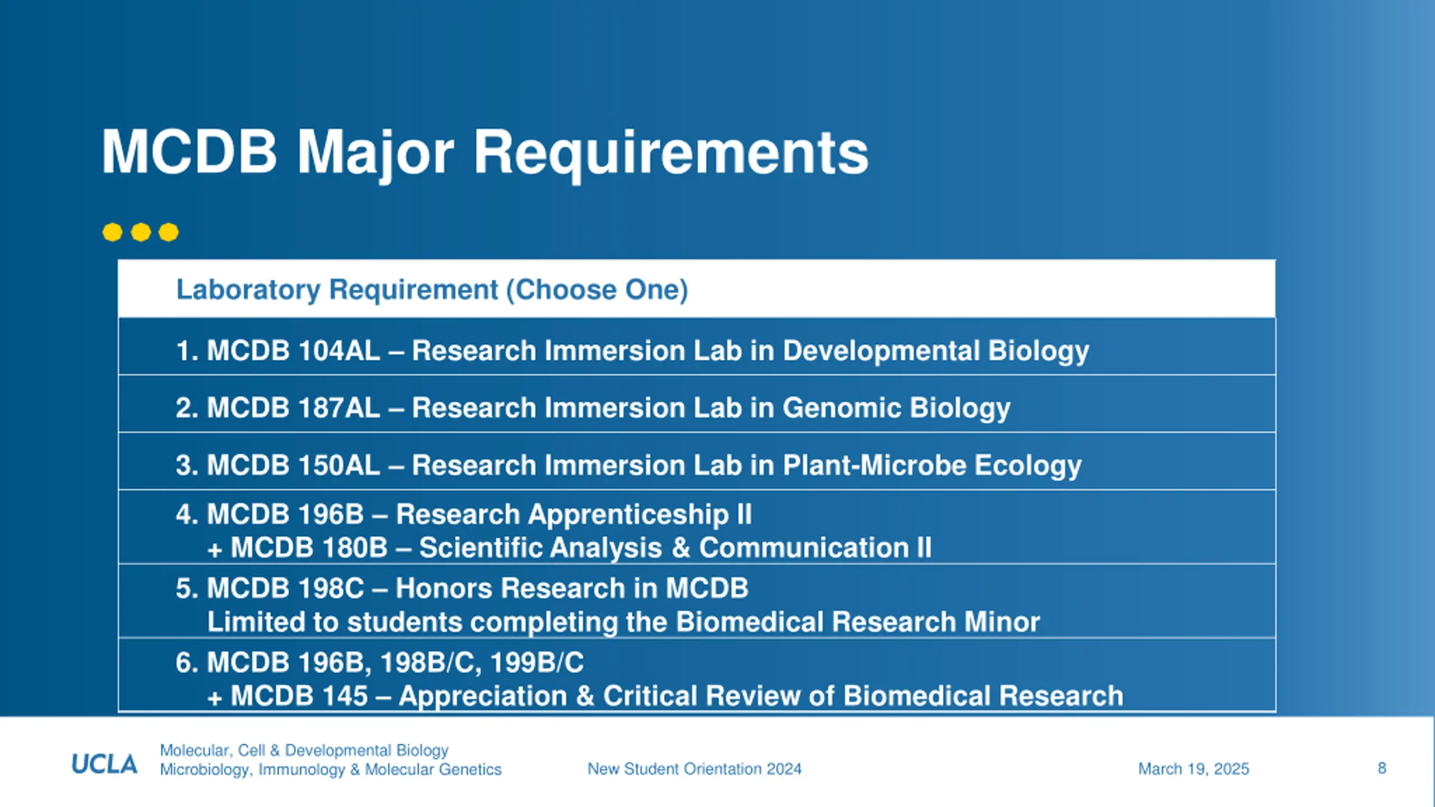Click the UCLA logo in the footer

(x=104, y=764)
